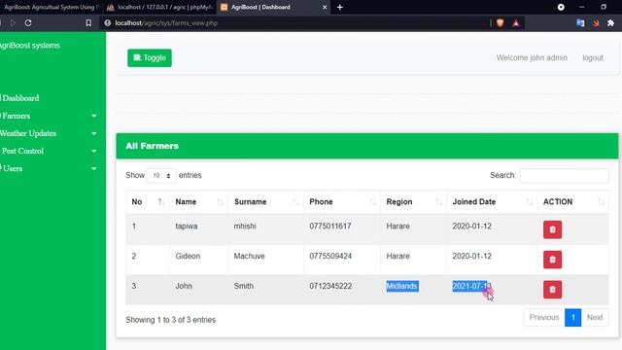
Task: Click Welcome john admin text
Action: click(x=532, y=58)
